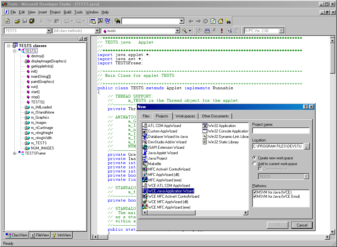Click the Search help binoculars icon
Screen dimensions: 337x247
pyautogui.click(x=228, y=21)
